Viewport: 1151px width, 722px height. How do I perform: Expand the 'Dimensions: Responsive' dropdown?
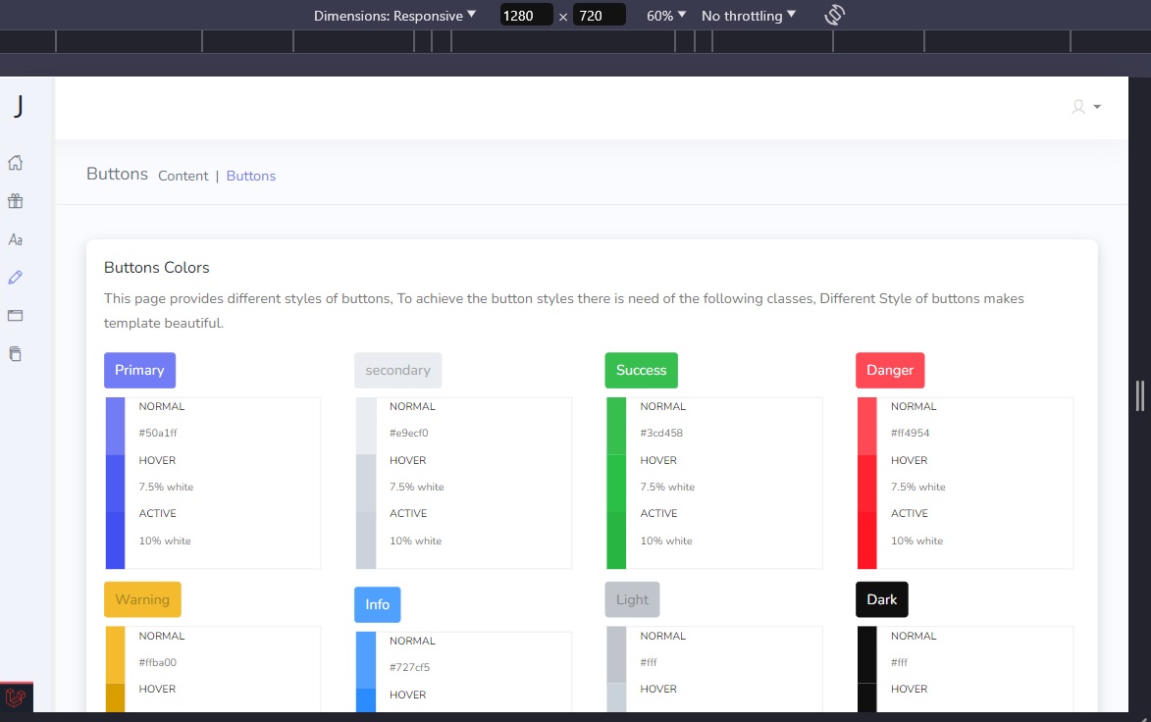click(392, 15)
